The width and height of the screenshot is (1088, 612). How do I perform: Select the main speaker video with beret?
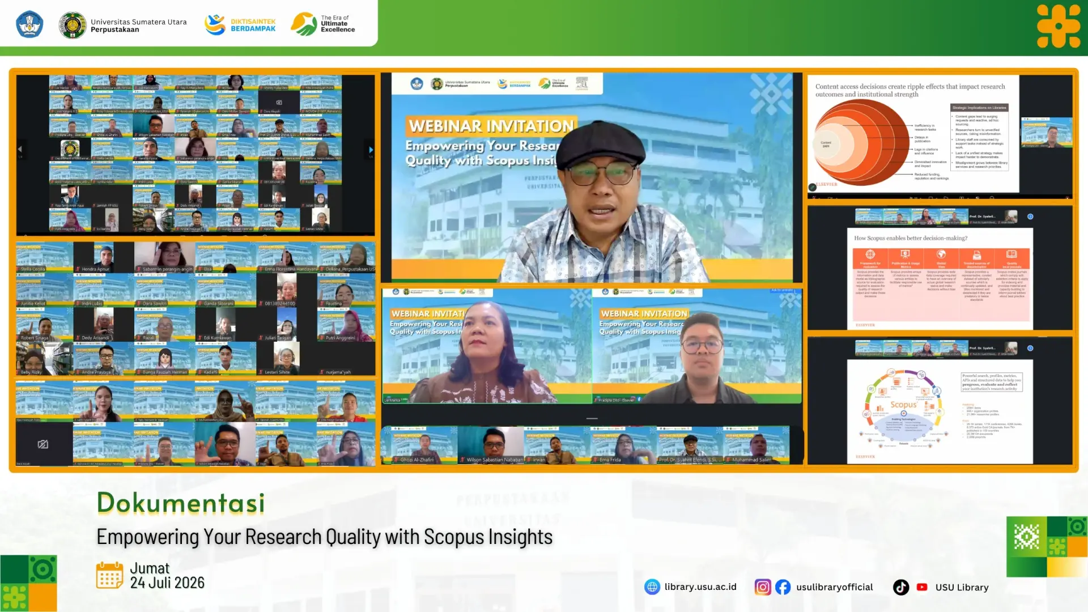[592, 177]
